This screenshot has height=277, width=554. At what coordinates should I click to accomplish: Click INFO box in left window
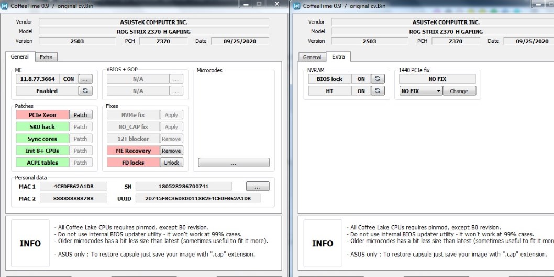[x=30, y=243]
